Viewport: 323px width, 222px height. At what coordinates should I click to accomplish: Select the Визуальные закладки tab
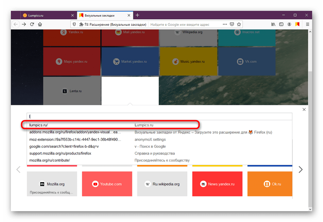click(105, 15)
